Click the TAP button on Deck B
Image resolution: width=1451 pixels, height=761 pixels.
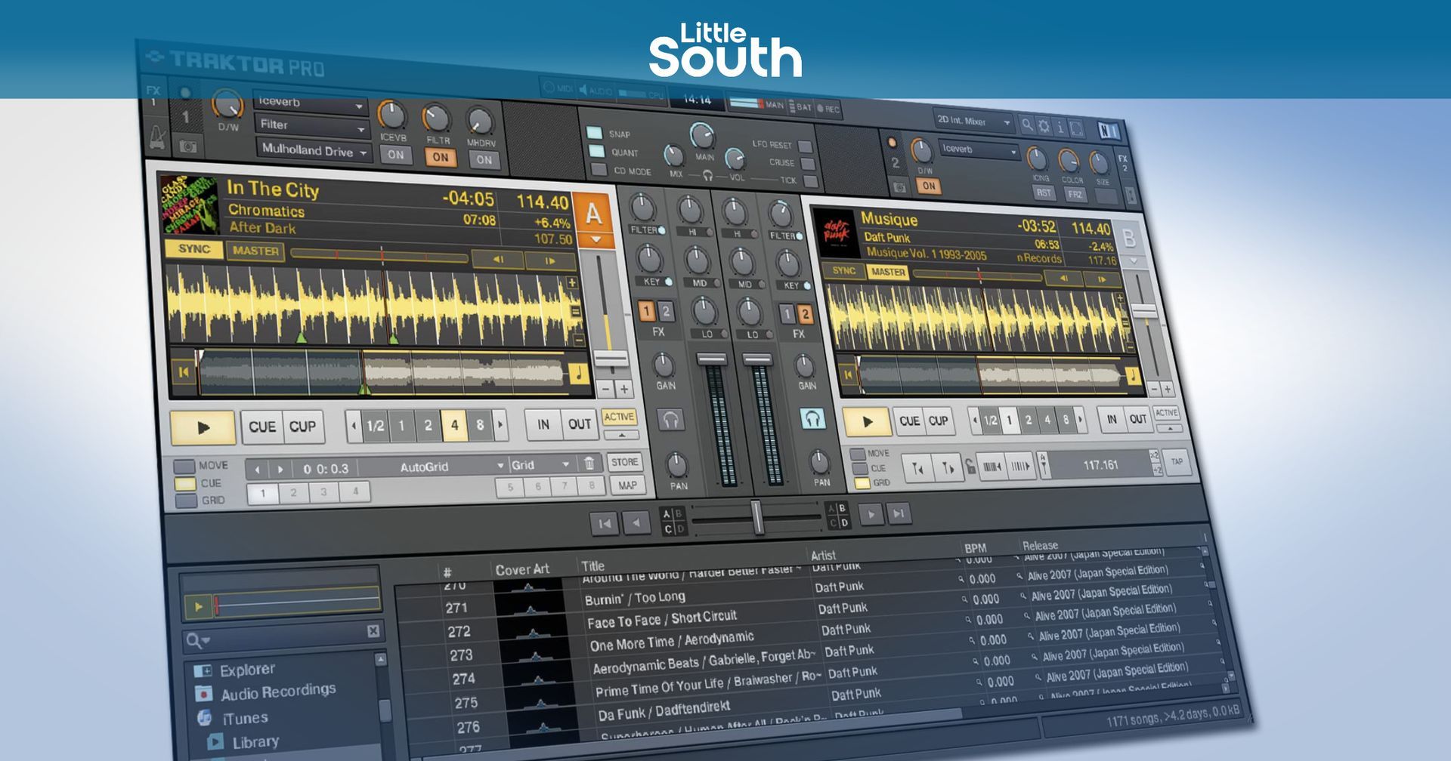[x=1177, y=461]
